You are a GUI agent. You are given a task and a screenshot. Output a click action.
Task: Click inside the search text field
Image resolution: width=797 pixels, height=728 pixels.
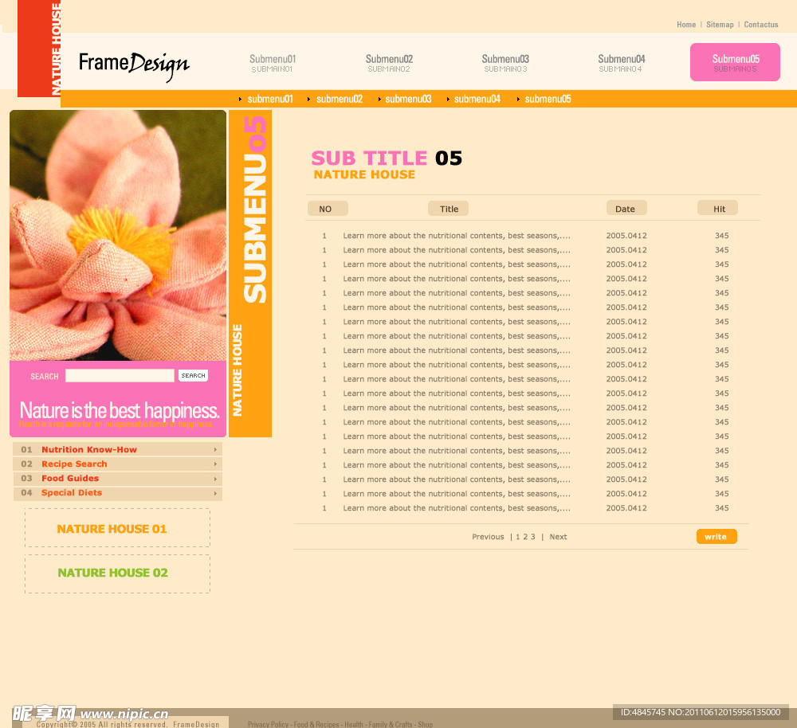(120, 376)
